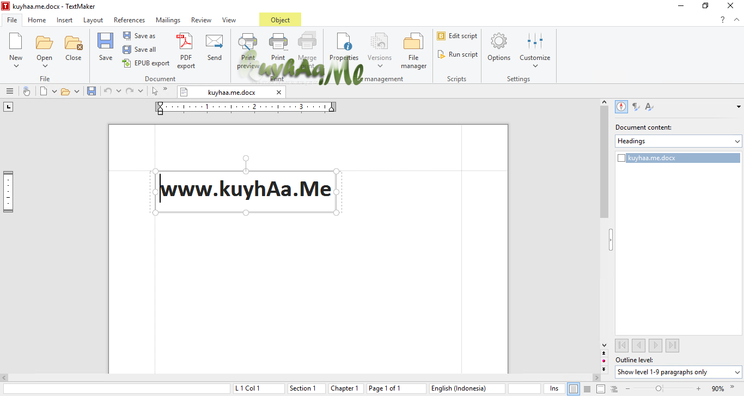
Task: Open PDF export
Action: [186, 51]
